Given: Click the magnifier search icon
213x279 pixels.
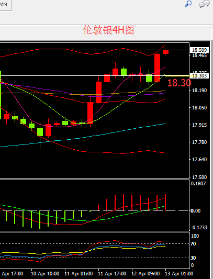Looking at the screenshot, I should [188, 4].
